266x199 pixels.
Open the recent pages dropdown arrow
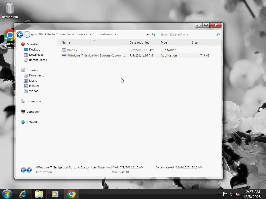pyautogui.click(x=32, y=34)
